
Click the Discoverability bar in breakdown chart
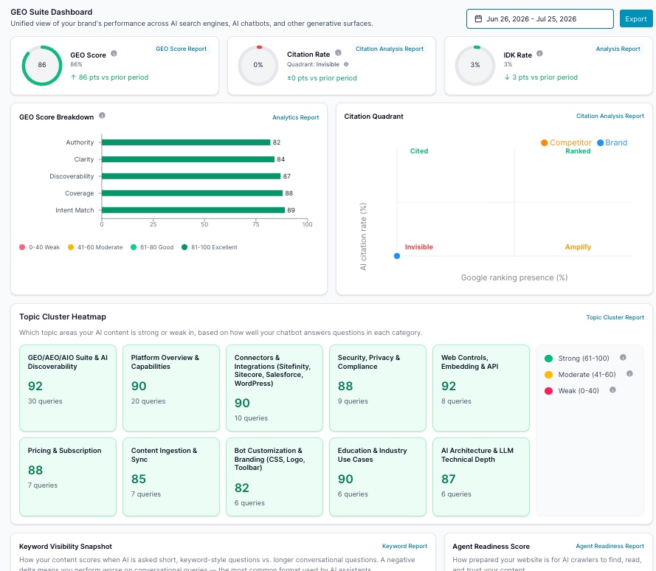(191, 176)
